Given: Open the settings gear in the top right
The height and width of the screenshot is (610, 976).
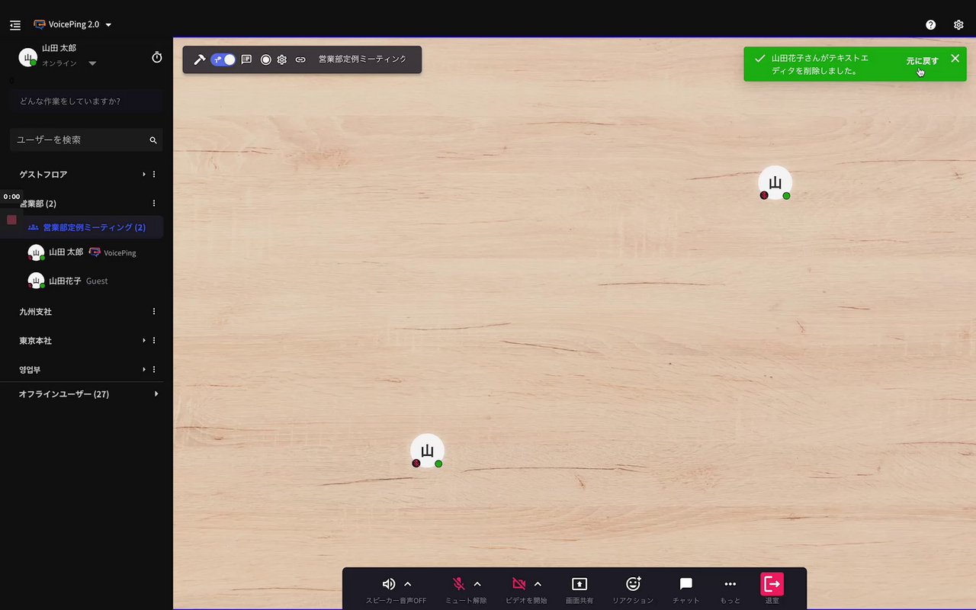Looking at the screenshot, I should 958,24.
